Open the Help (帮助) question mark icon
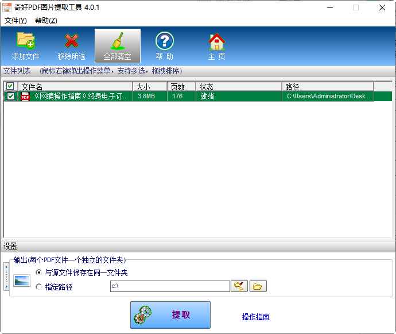Viewport: 396px width, 334px height. click(164, 45)
